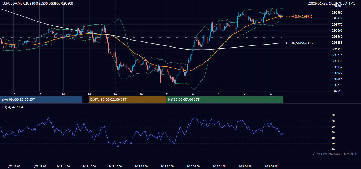
Task: Click the ロンドン 16:00-22:00 JST session bar
Action: pyautogui.click(x=127, y=99)
